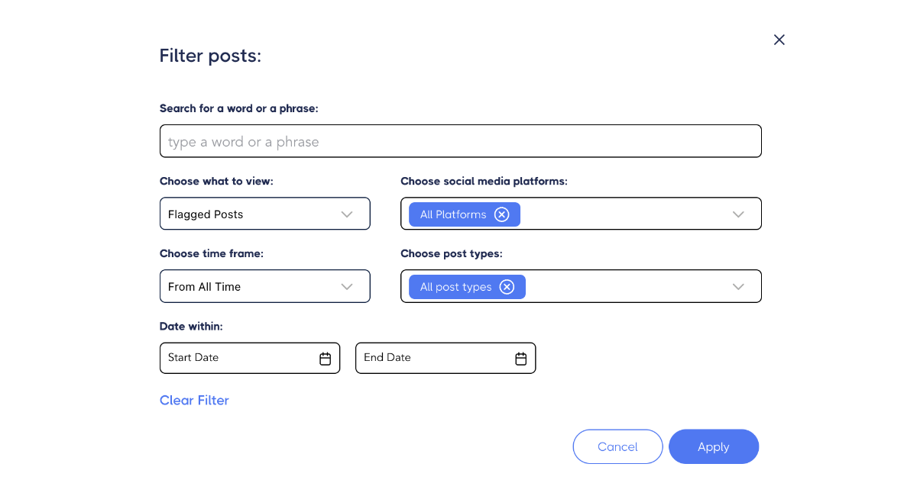Remove the All Platforms tag
The height and width of the screenshot is (496, 917).
501,214
